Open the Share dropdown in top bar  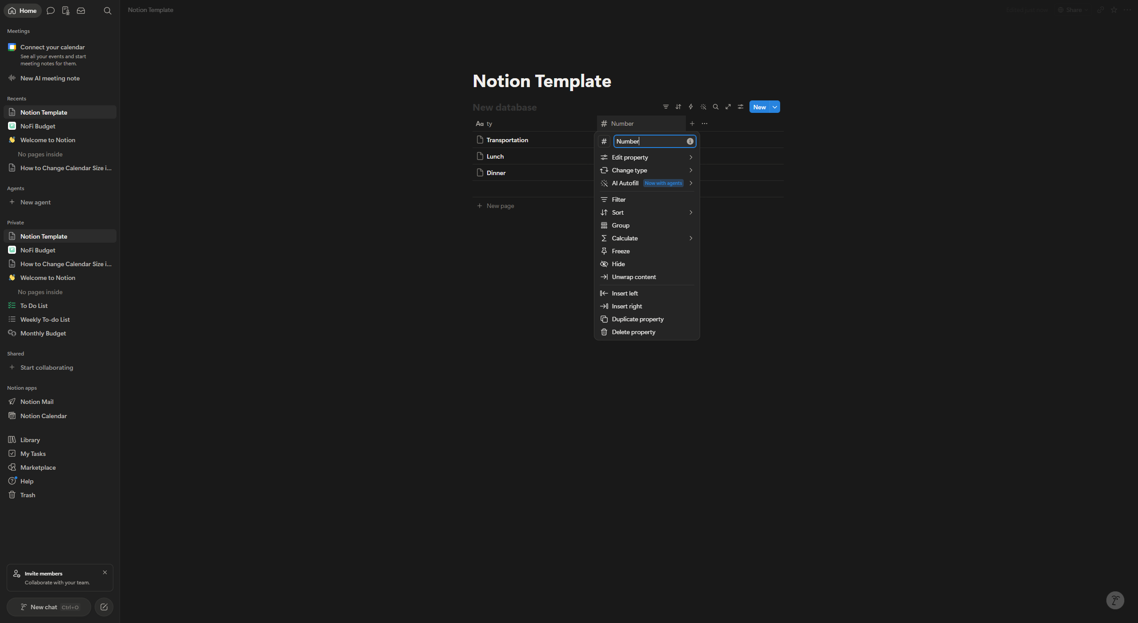click(x=1073, y=10)
